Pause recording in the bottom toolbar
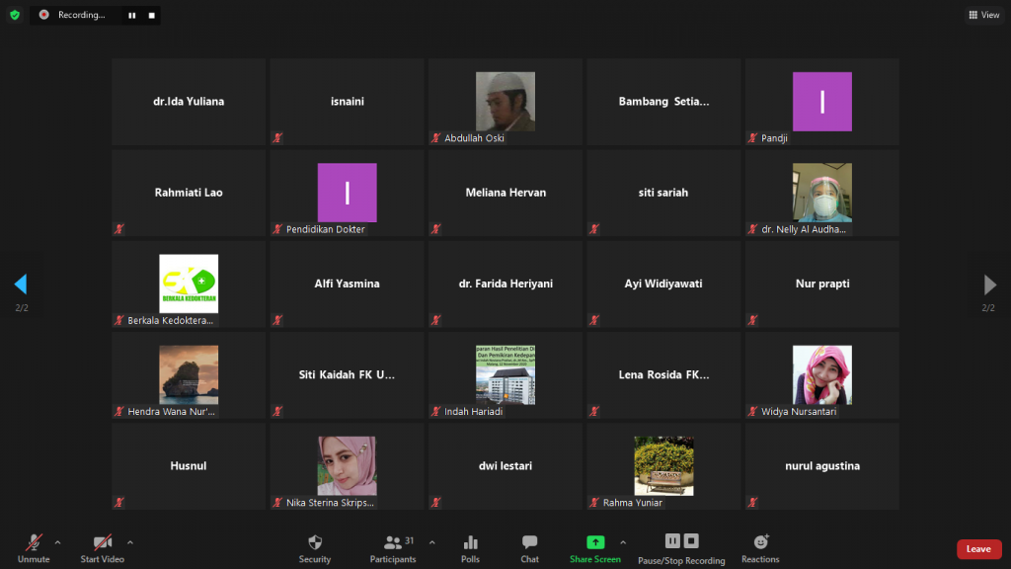 672,540
